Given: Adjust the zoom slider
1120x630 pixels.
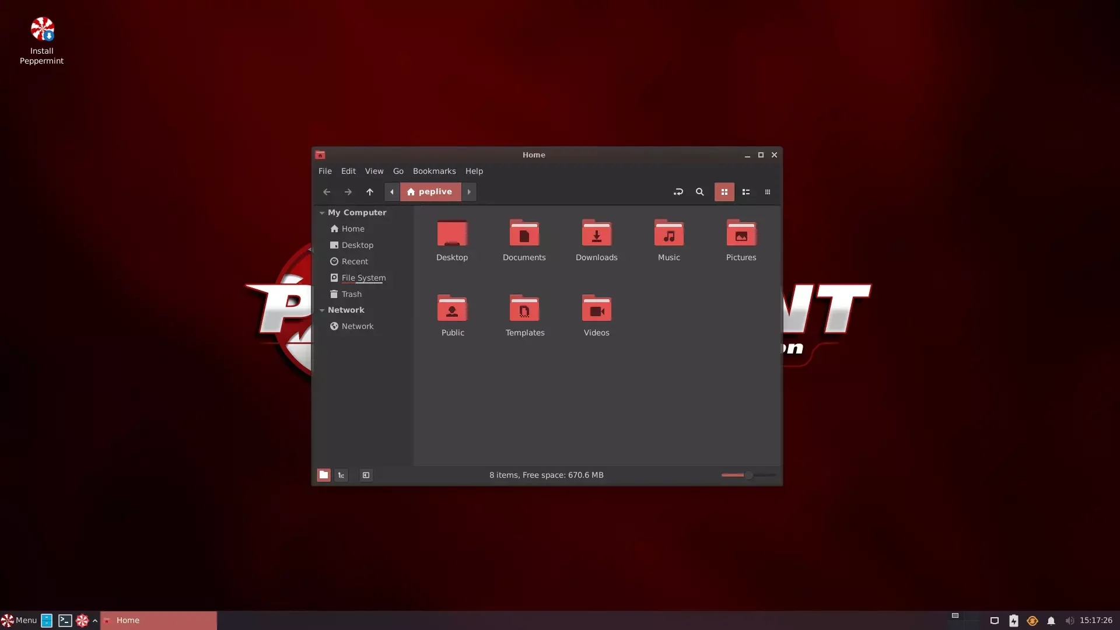Looking at the screenshot, I should [x=748, y=475].
